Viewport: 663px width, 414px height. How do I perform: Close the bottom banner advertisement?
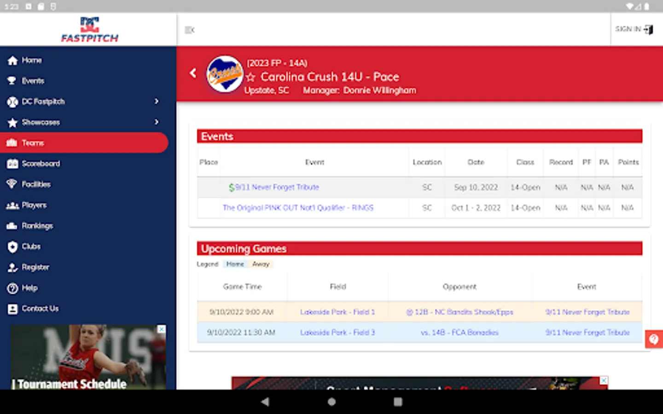click(604, 380)
